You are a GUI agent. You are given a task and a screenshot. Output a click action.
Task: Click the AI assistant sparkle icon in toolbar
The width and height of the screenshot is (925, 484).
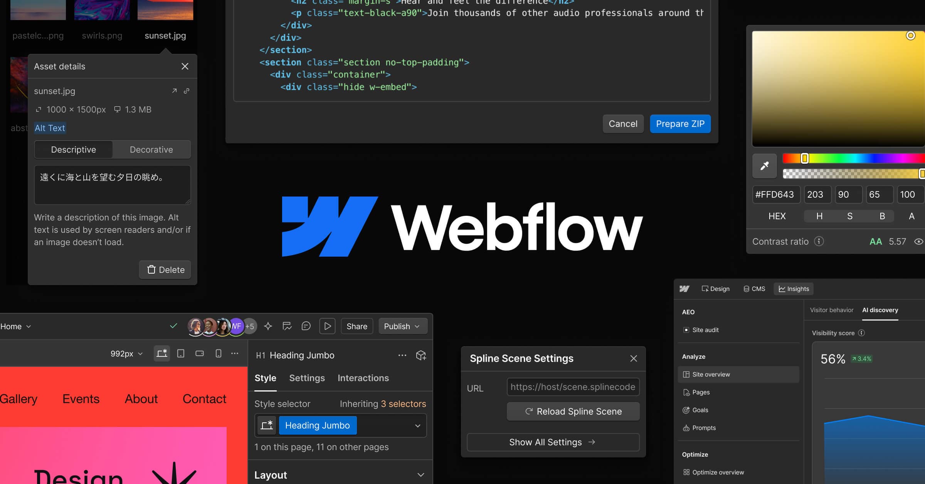coord(268,326)
